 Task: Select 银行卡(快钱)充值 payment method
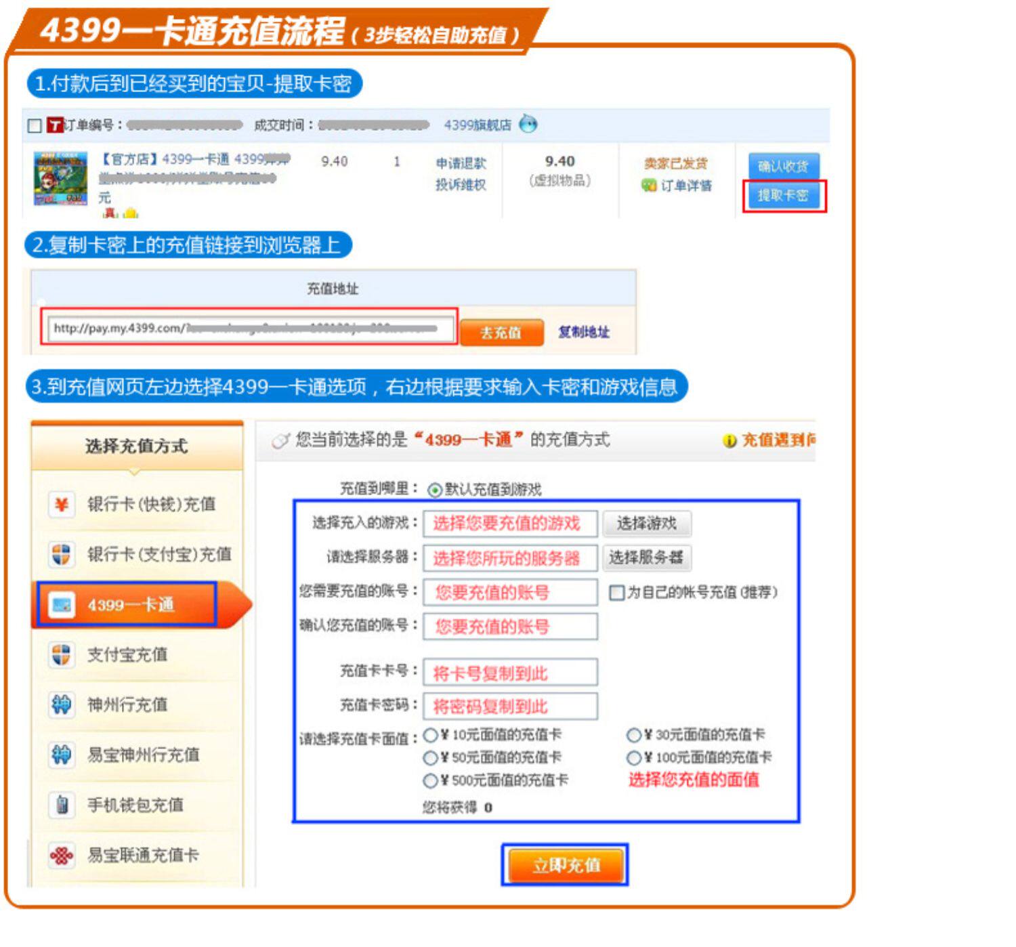[137, 505]
